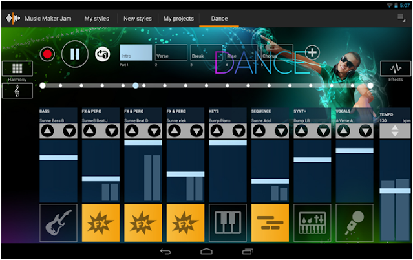Add a new song part with plus icon
Viewport: 413px width, 260px height.
click(312, 52)
